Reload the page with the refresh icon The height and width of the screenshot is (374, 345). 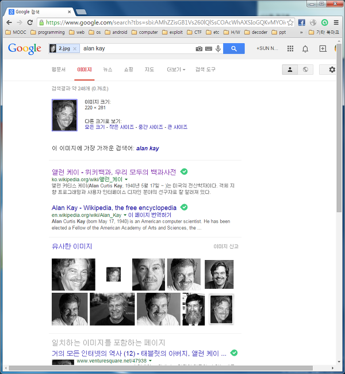(30, 22)
